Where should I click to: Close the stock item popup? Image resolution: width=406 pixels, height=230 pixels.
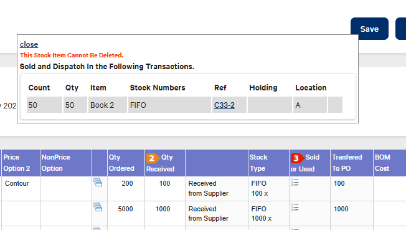click(29, 44)
